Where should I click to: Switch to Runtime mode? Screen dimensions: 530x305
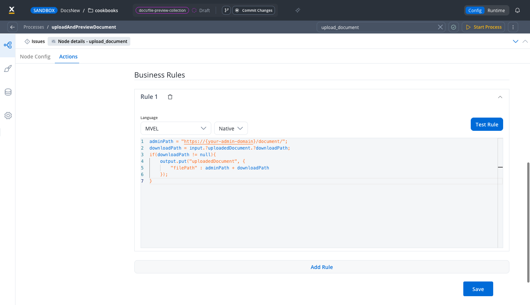(x=496, y=10)
